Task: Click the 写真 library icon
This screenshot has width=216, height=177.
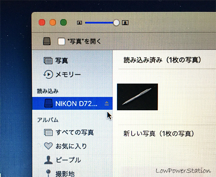Action: coord(48,61)
